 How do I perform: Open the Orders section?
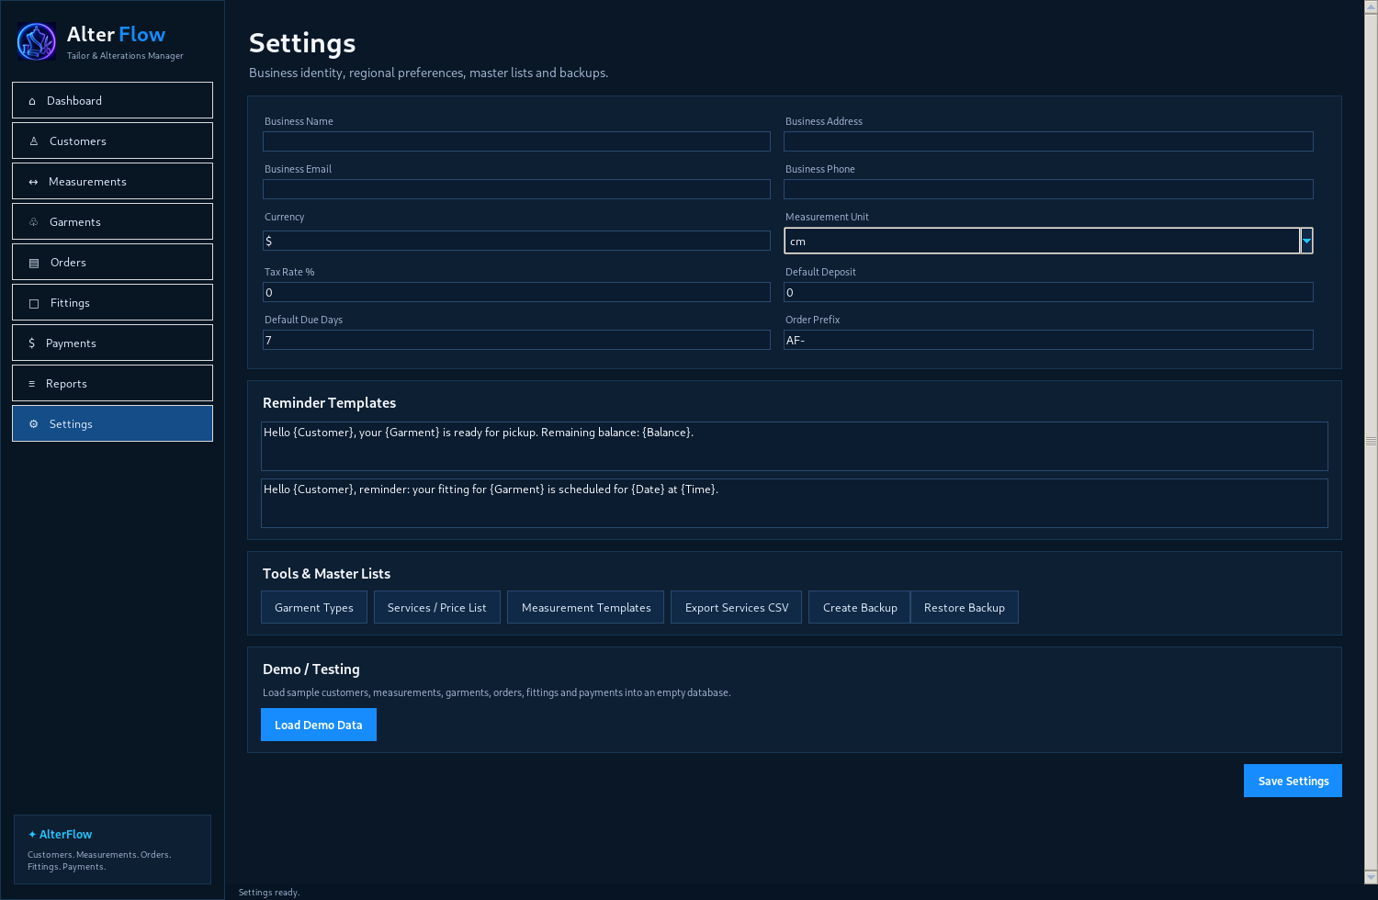[x=112, y=262]
